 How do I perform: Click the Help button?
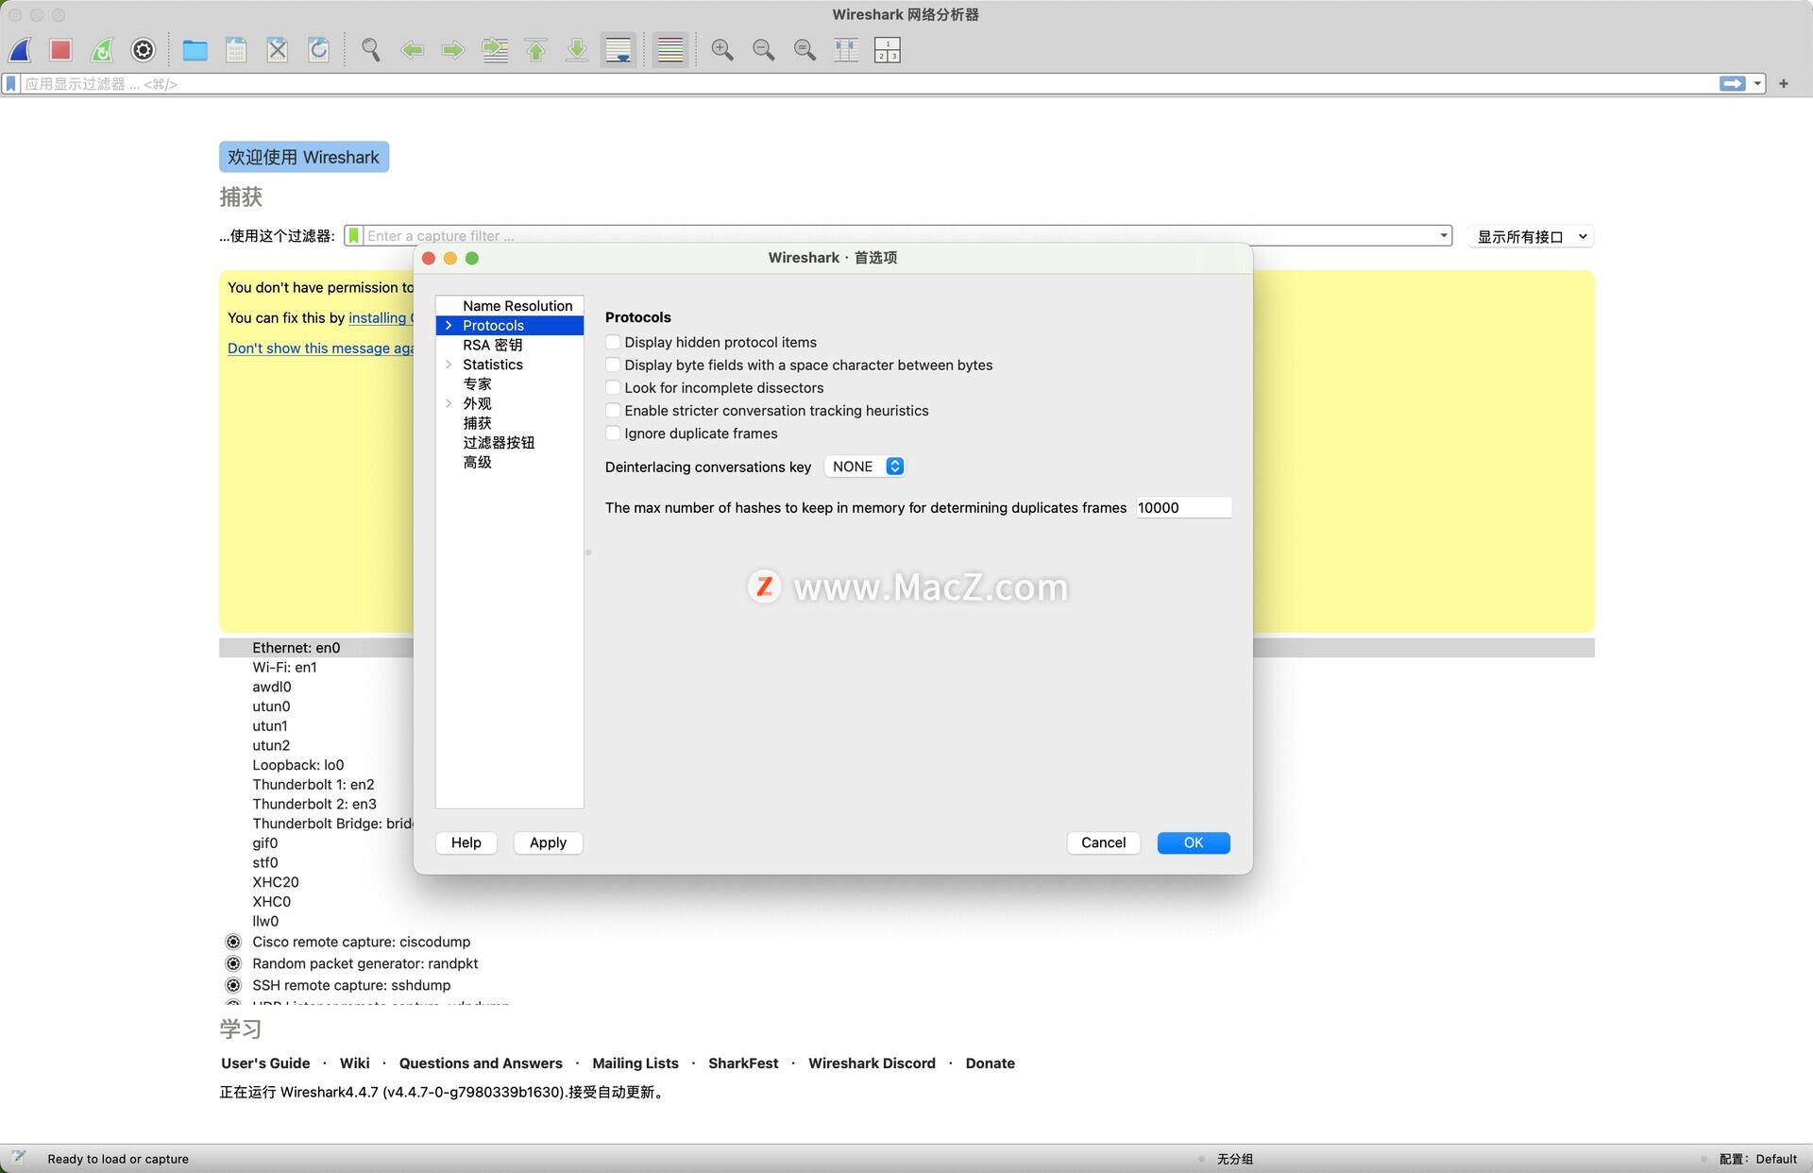466,842
